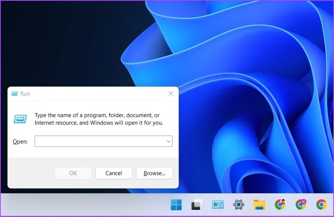Viewport: 334px width, 217px height.
Task: Expand the Open field dropdown arrow
Action: (169, 141)
